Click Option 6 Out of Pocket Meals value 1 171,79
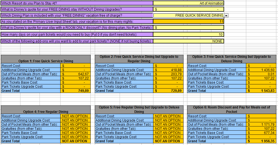This screenshot has width=278, height=145. click(x=261, y=125)
